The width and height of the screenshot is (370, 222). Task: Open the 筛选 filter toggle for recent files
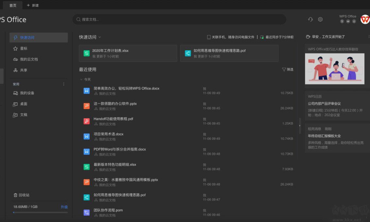pos(287,69)
